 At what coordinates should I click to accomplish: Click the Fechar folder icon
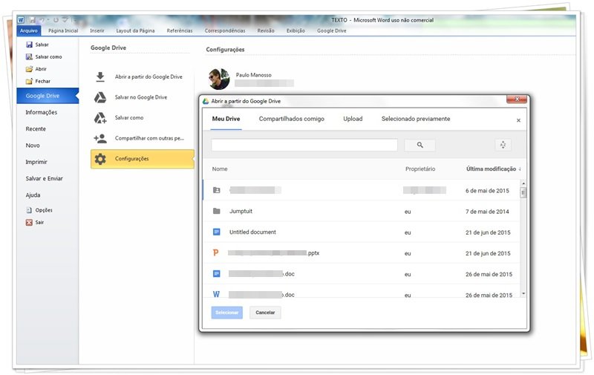(x=29, y=81)
